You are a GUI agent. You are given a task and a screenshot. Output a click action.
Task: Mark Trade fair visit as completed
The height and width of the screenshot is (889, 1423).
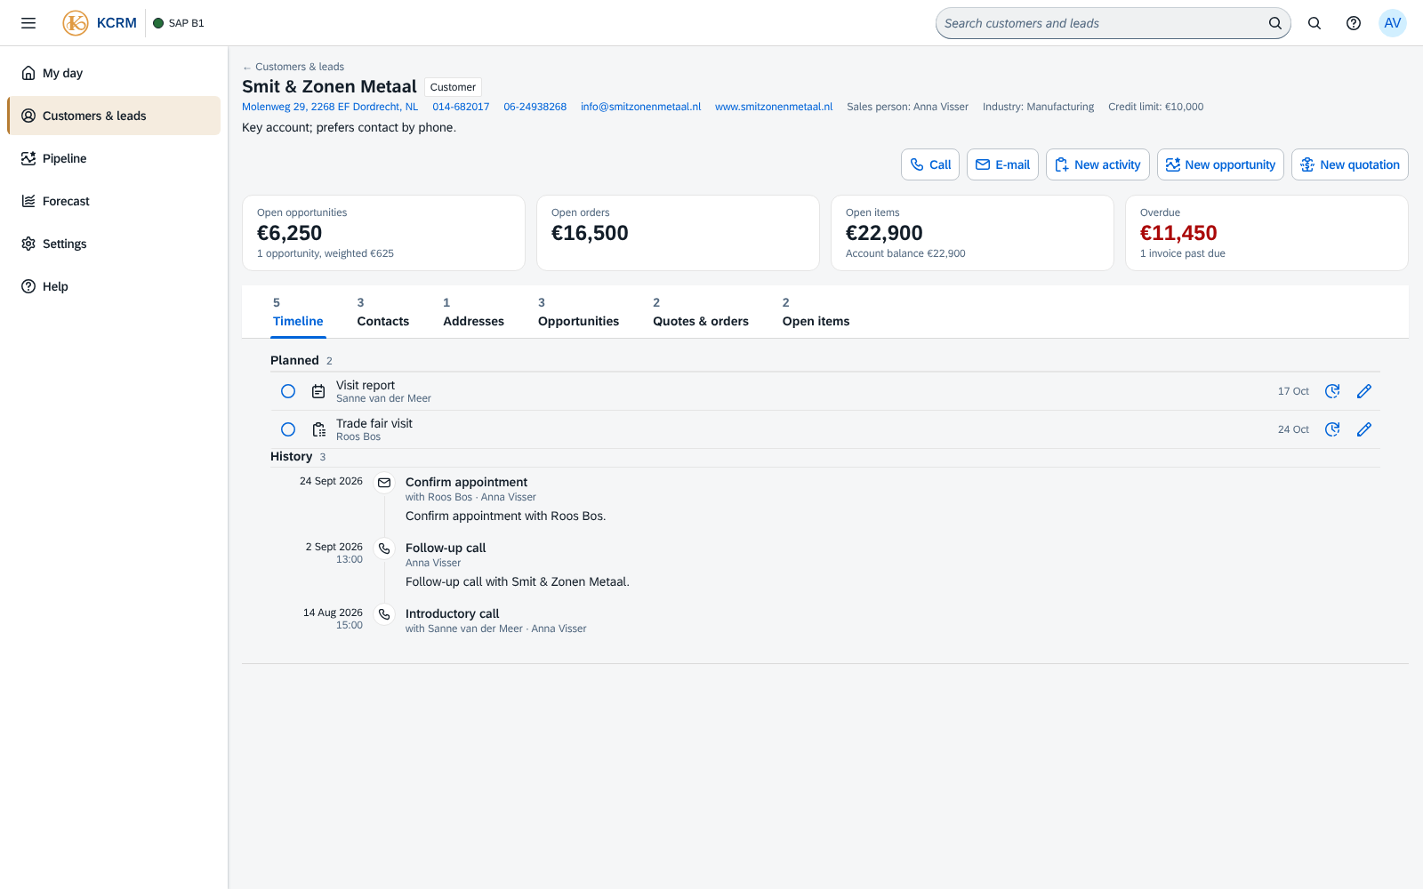tap(288, 429)
